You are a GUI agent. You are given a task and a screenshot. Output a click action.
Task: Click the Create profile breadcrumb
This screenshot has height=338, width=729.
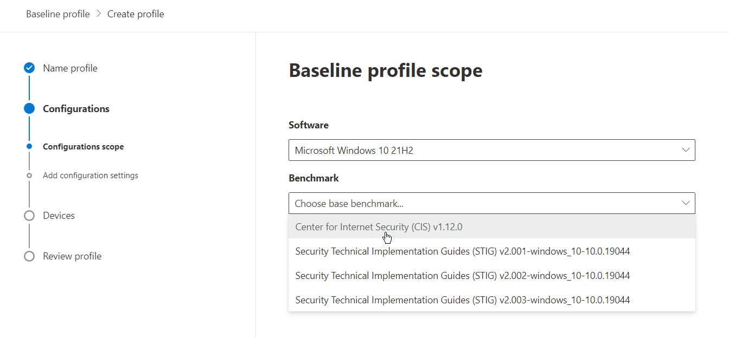tap(136, 14)
